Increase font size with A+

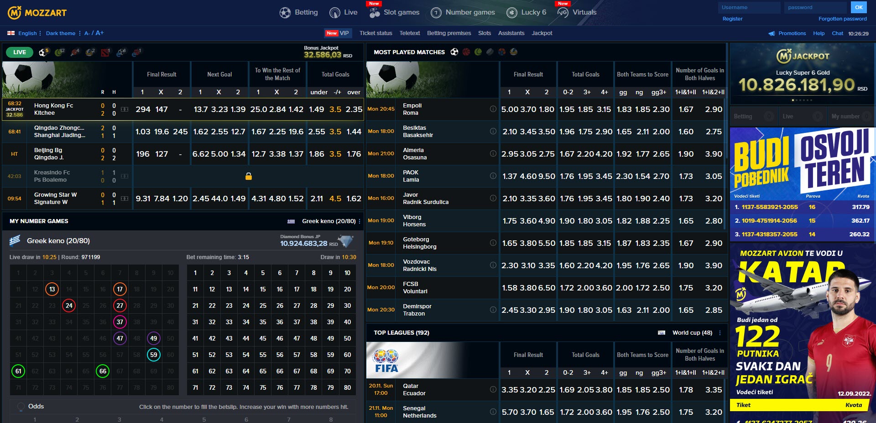[99, 33]
